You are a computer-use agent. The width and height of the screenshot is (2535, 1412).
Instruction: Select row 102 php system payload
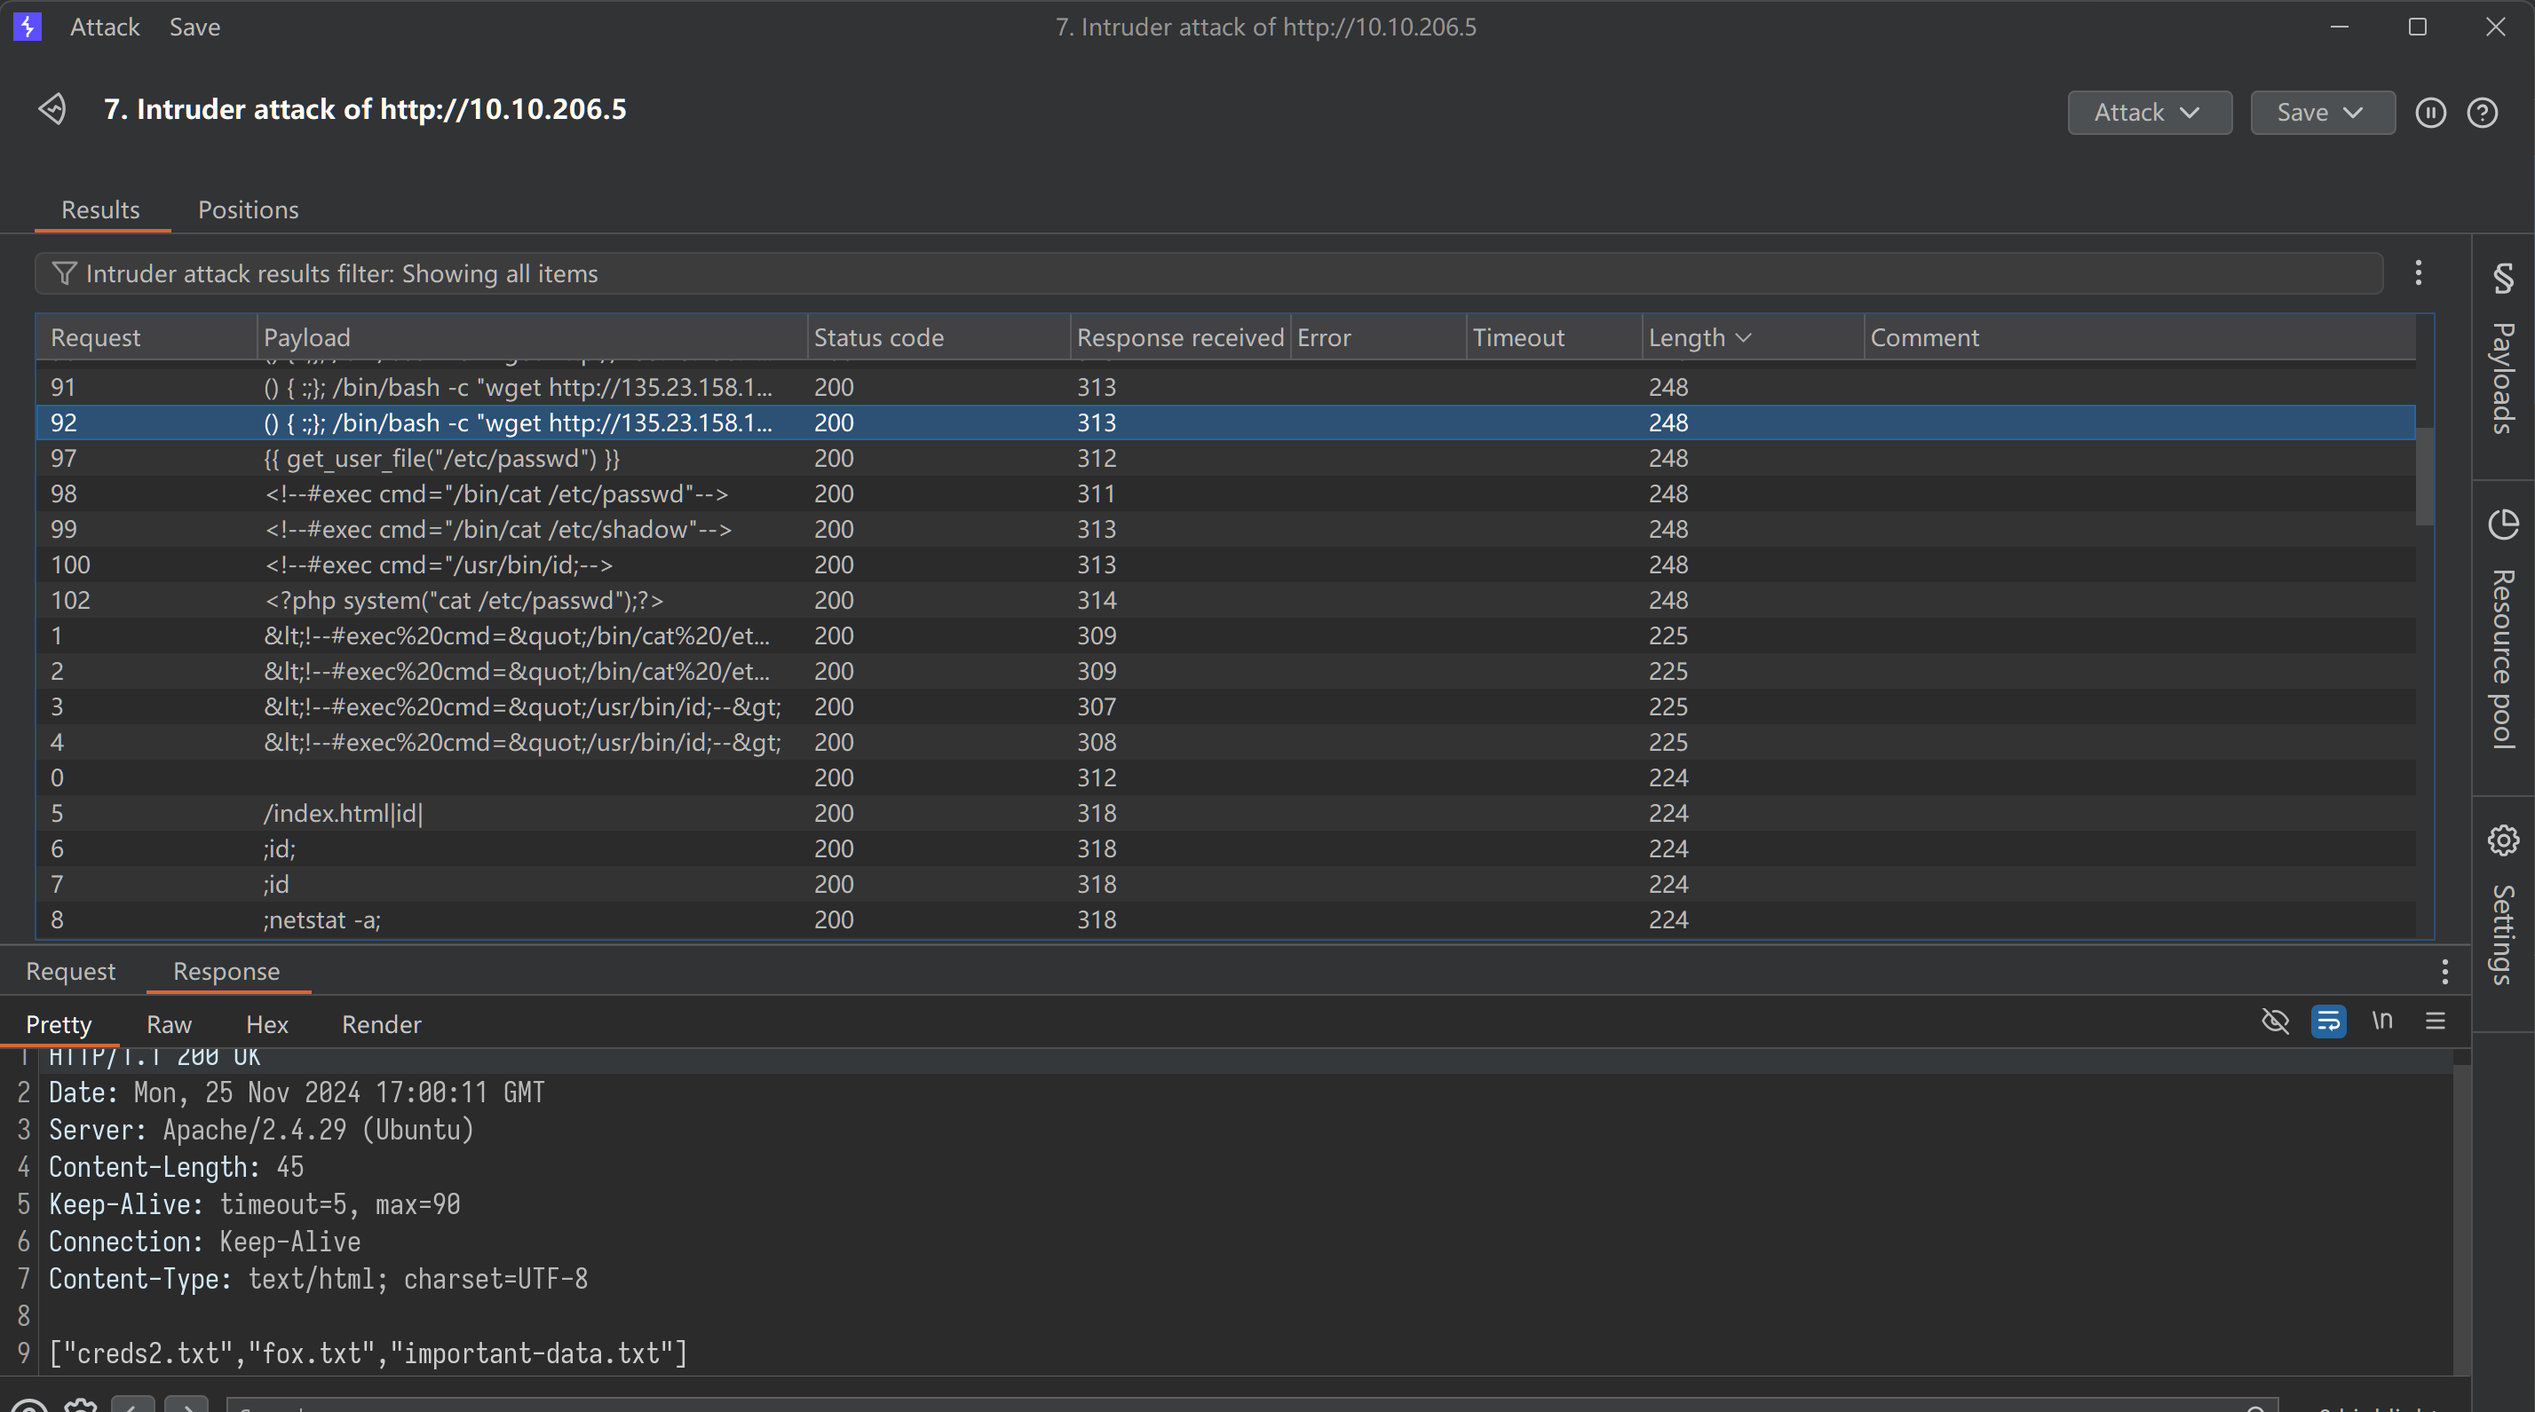coord(1225,600)
